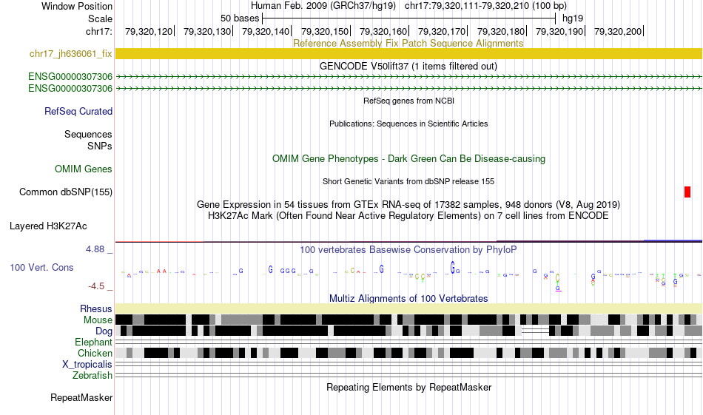Click the second ENSG00000307306 gene label
Viewport: 703px width, 415px height.
tap(70, 88)
